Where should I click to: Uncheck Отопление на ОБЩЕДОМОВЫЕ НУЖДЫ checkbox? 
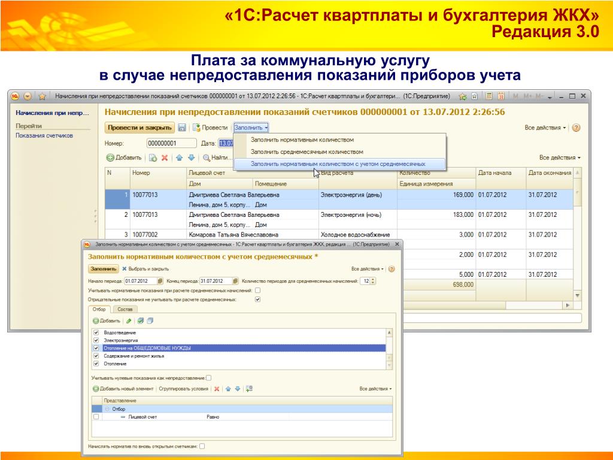click(96, 348)
